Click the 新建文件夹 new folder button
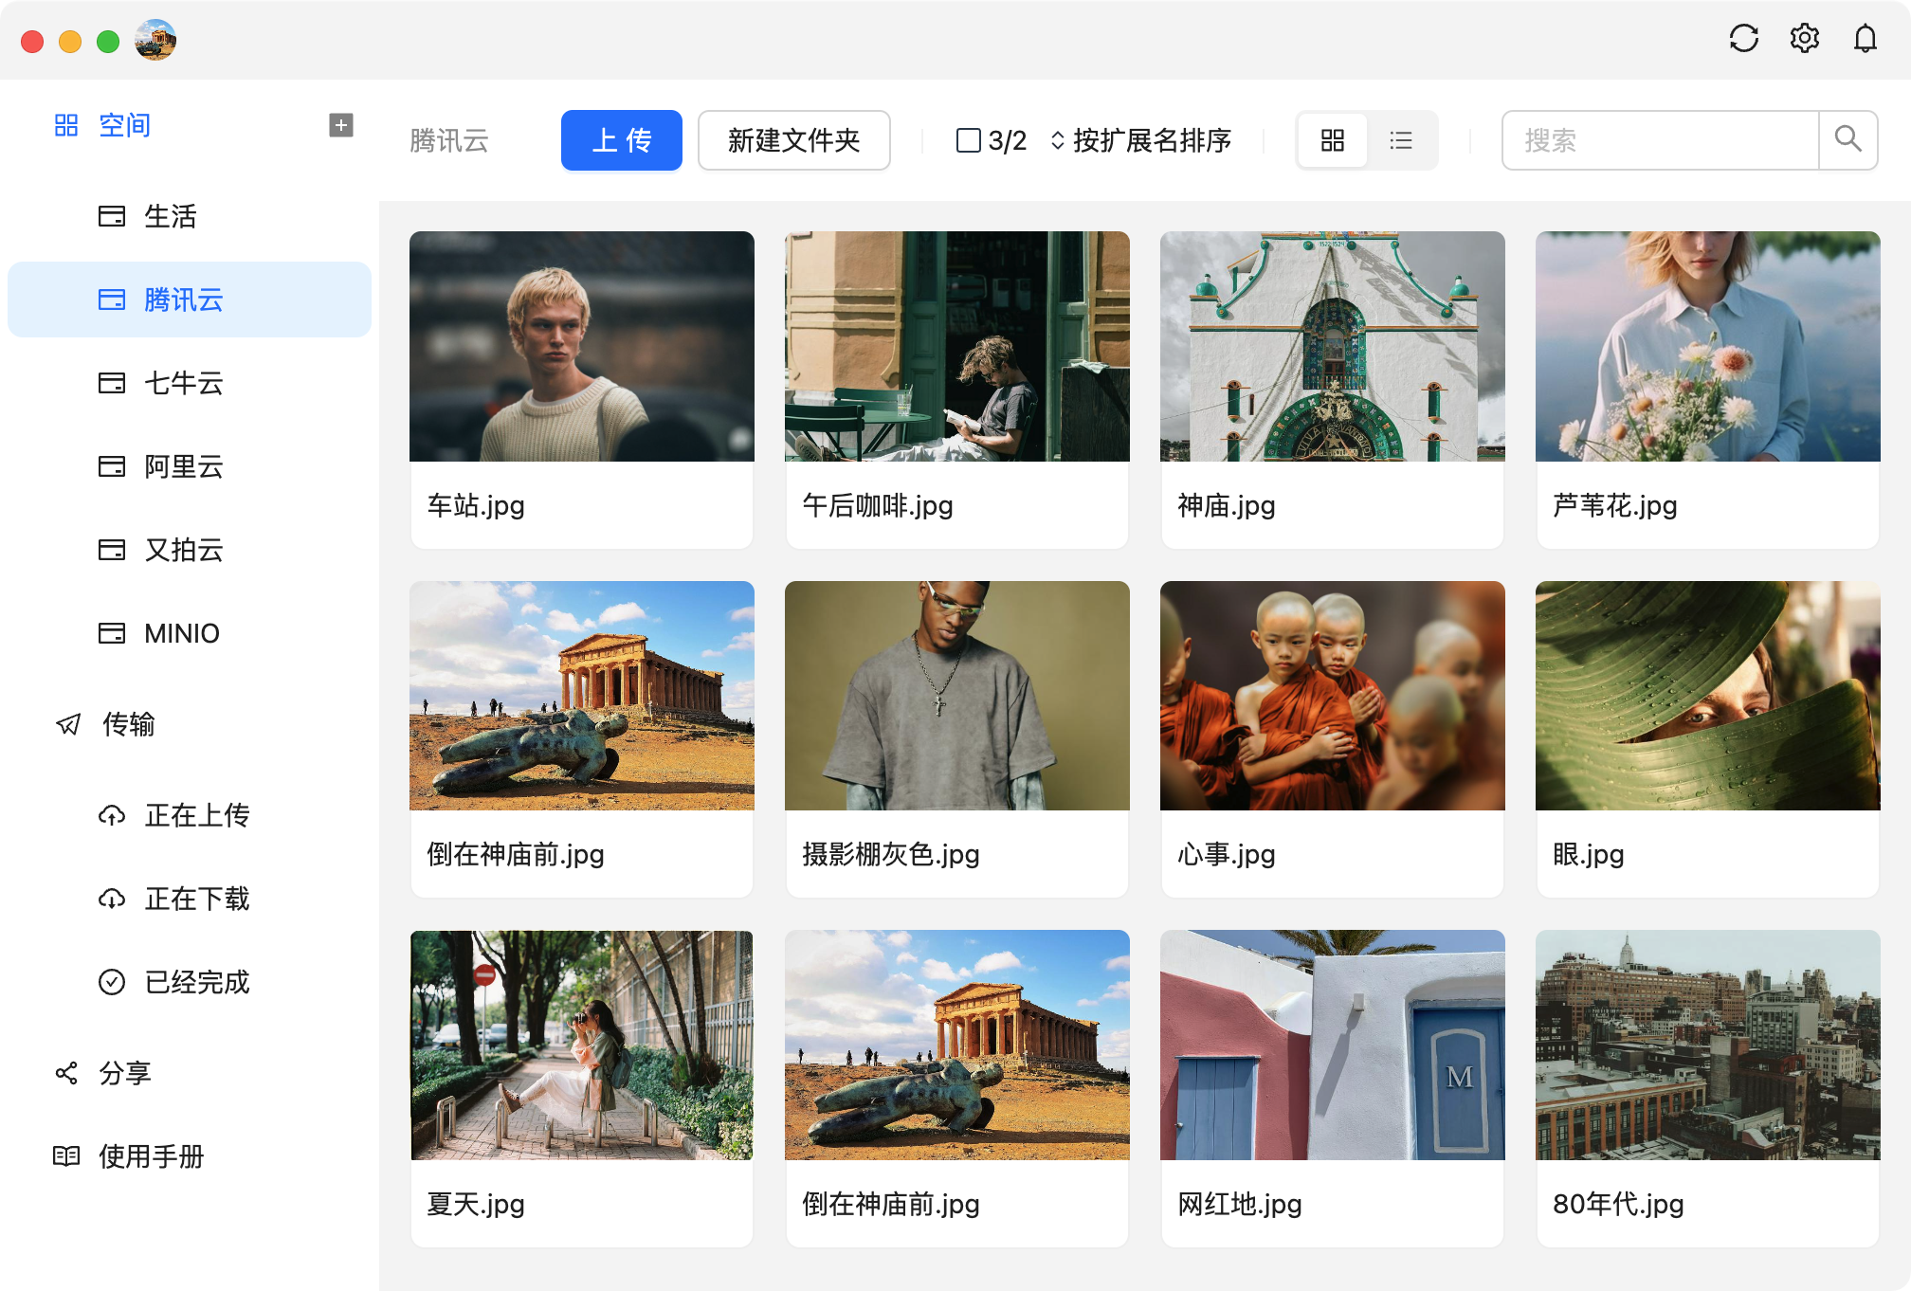Screen dimensions: 1911x1291 pos(794,140)
